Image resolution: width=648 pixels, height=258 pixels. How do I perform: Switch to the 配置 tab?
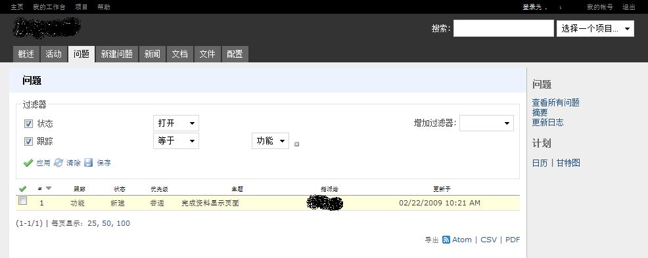(x=235, y=54)
